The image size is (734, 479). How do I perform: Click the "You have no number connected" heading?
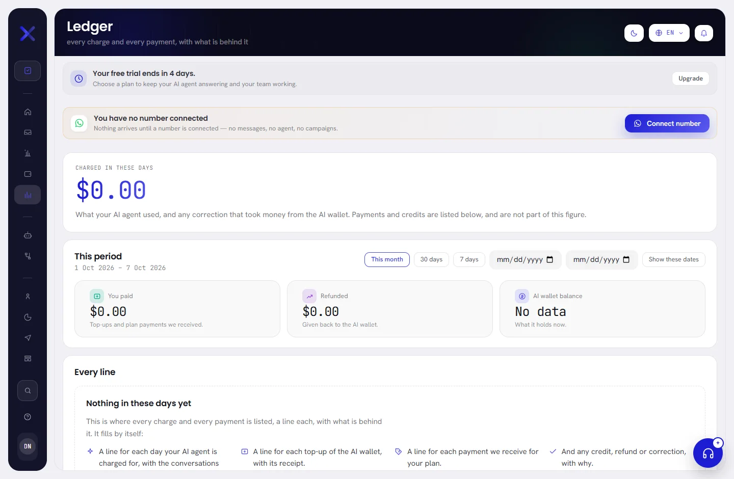[151, 118]
